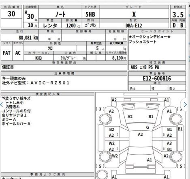Click the 保証書 entry
This screenshot has height=179, width=190.
tap(8, 67)
